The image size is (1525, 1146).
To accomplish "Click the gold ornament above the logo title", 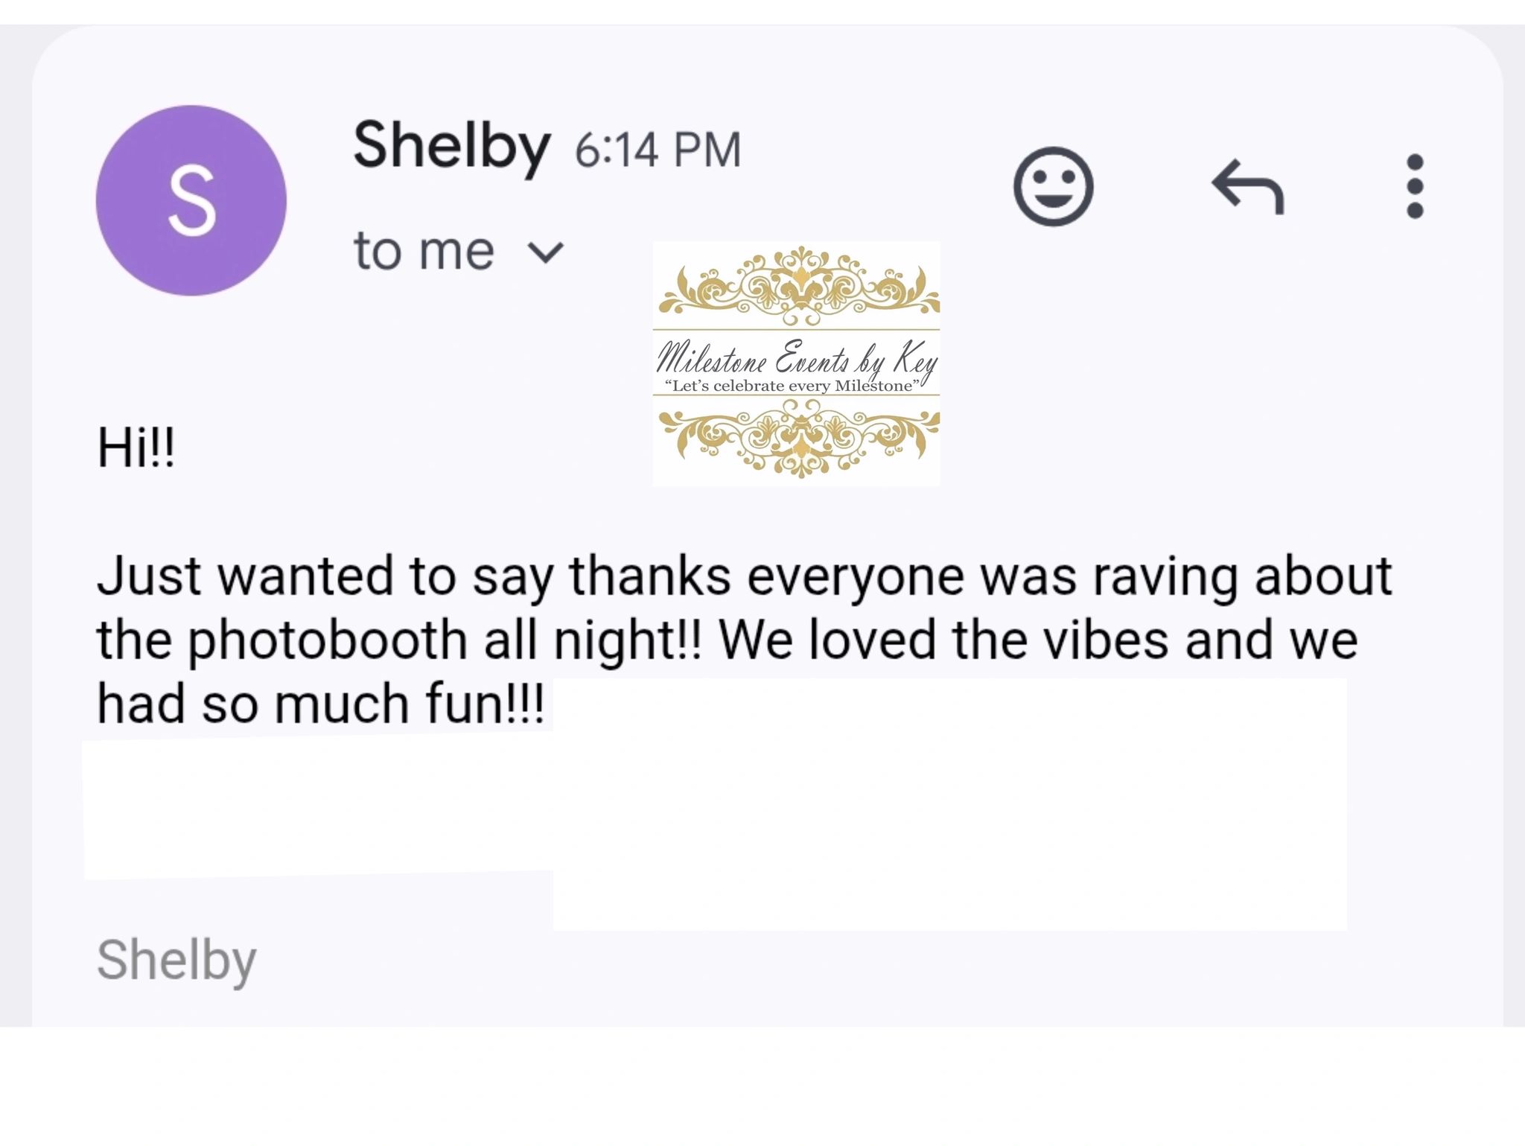I will click(797, 287).
